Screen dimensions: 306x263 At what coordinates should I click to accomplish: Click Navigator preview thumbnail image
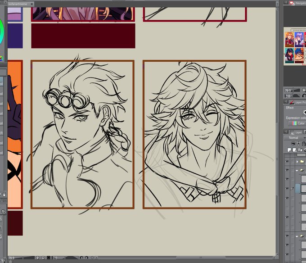click(295, 46)
